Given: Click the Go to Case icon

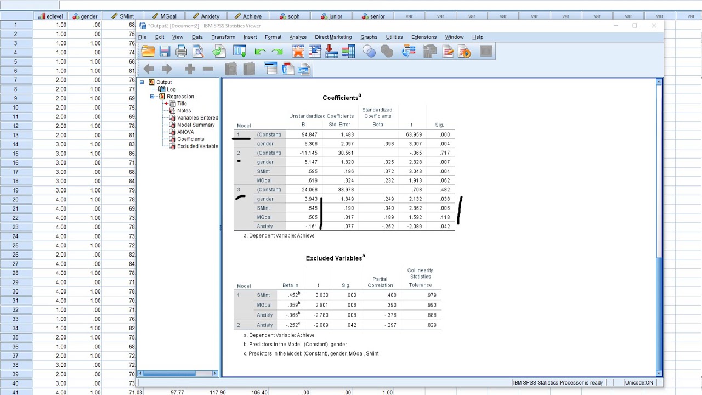Looking at the screenshot, I should point(315,52).
